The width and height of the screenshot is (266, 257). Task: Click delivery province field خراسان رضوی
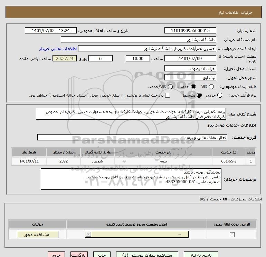click(x=190, y=68)
